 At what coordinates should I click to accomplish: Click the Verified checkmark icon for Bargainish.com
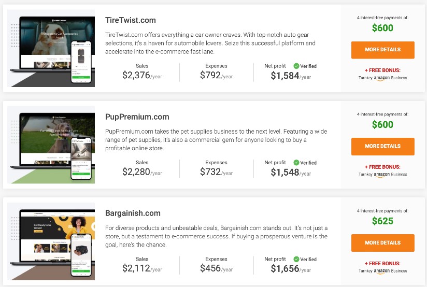[x=296, y=259]
